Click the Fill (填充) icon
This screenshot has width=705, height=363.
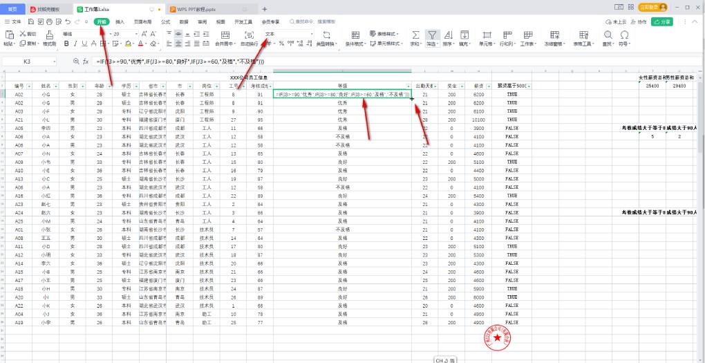coord(464,35)
